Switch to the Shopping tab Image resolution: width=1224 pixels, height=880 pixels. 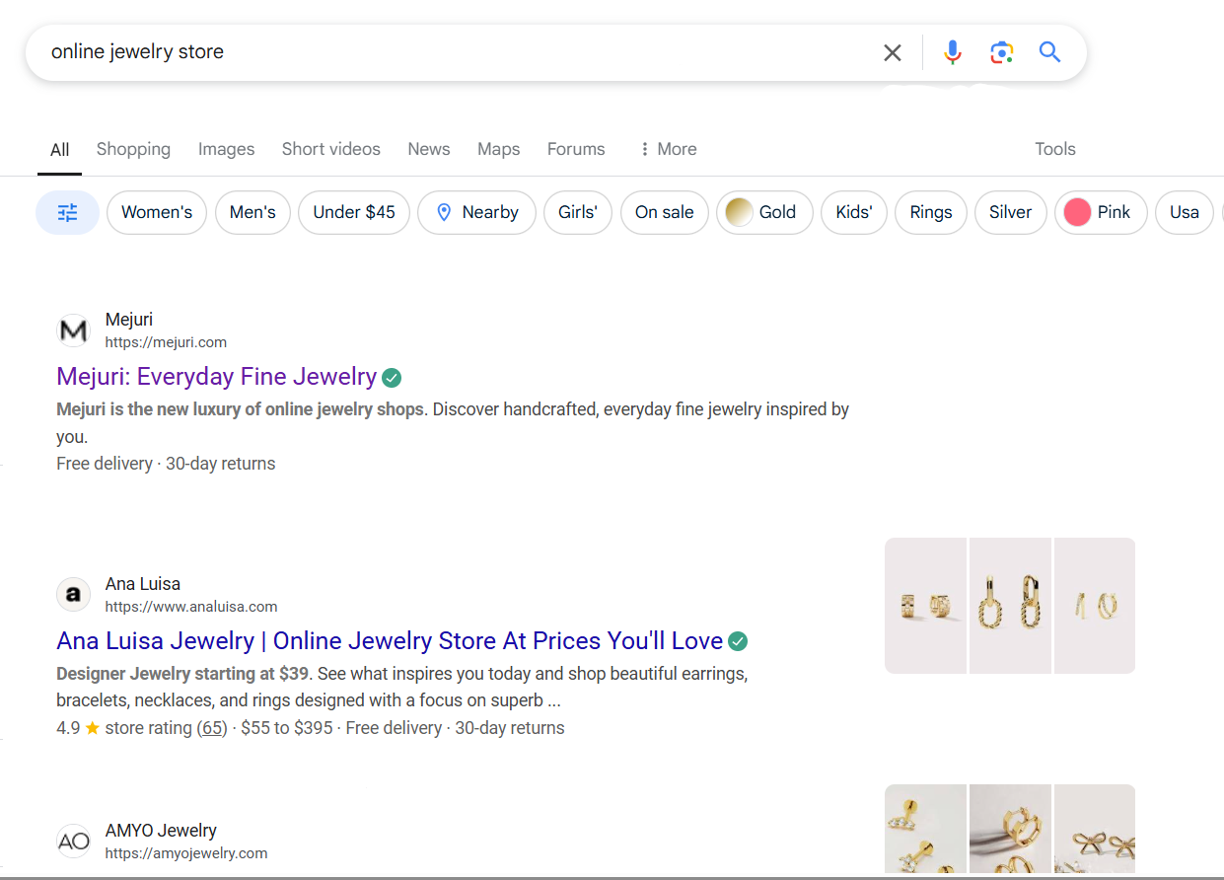(133, 149)
